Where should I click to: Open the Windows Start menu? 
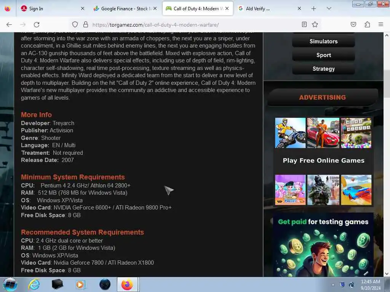pos(10,284)
